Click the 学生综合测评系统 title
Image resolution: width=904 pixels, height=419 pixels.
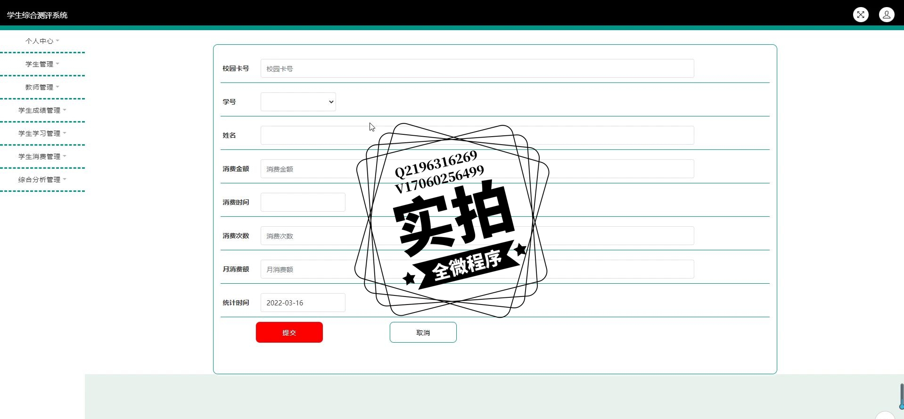tap(37, 15)
